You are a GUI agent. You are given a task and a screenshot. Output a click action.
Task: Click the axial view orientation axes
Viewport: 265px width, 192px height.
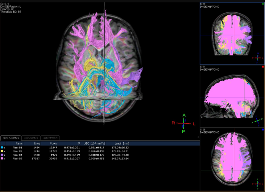pyautogui.click(x=257, y=184)
